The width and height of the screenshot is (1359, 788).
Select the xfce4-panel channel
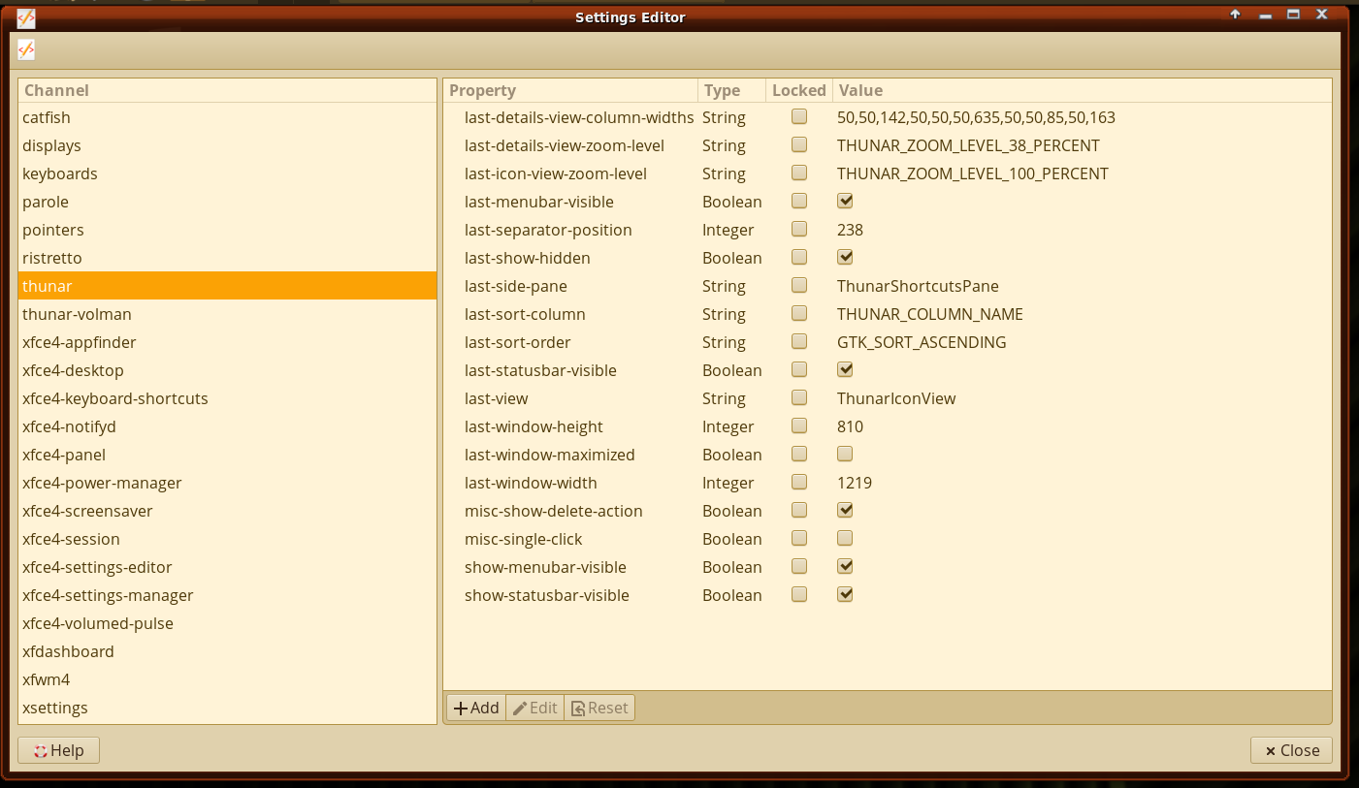tap(64, 455)
